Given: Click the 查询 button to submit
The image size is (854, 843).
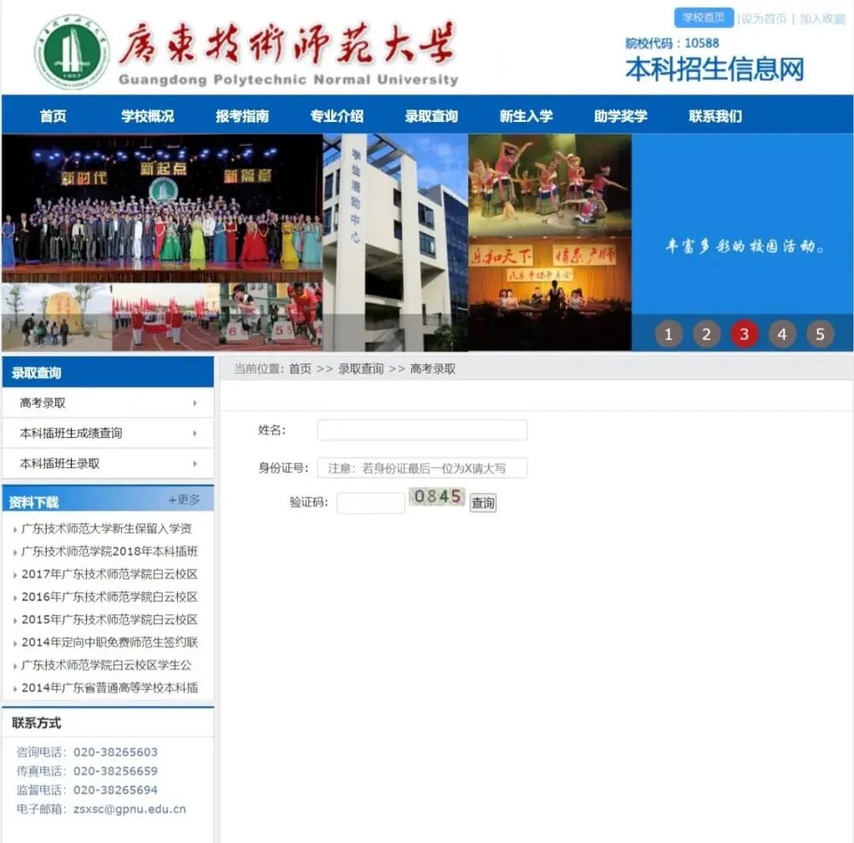Looking at the screenshot, I should pos(482,503).
